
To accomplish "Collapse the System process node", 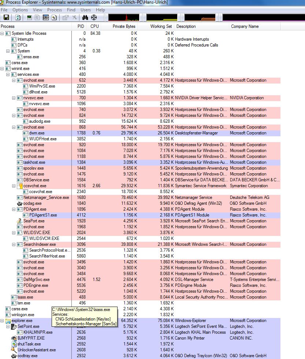I will [8, 51].
